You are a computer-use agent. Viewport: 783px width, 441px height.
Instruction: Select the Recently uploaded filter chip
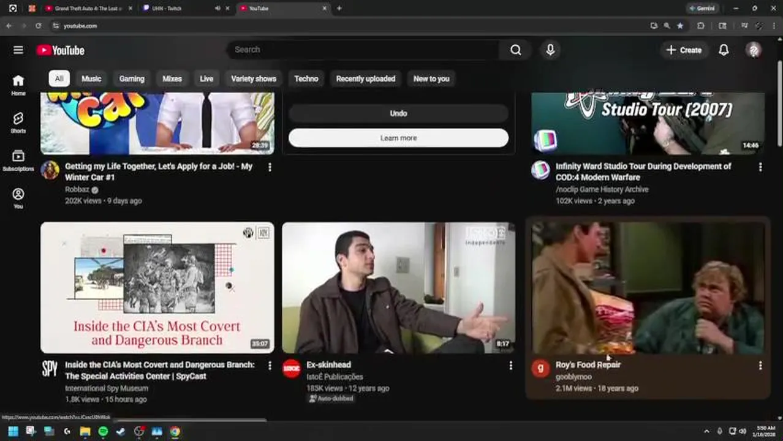(366, 78)
